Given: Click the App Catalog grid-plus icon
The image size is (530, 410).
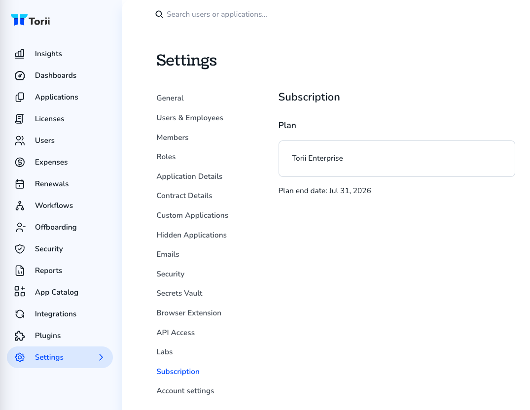Looking at the screenshot, I should 20,292.
